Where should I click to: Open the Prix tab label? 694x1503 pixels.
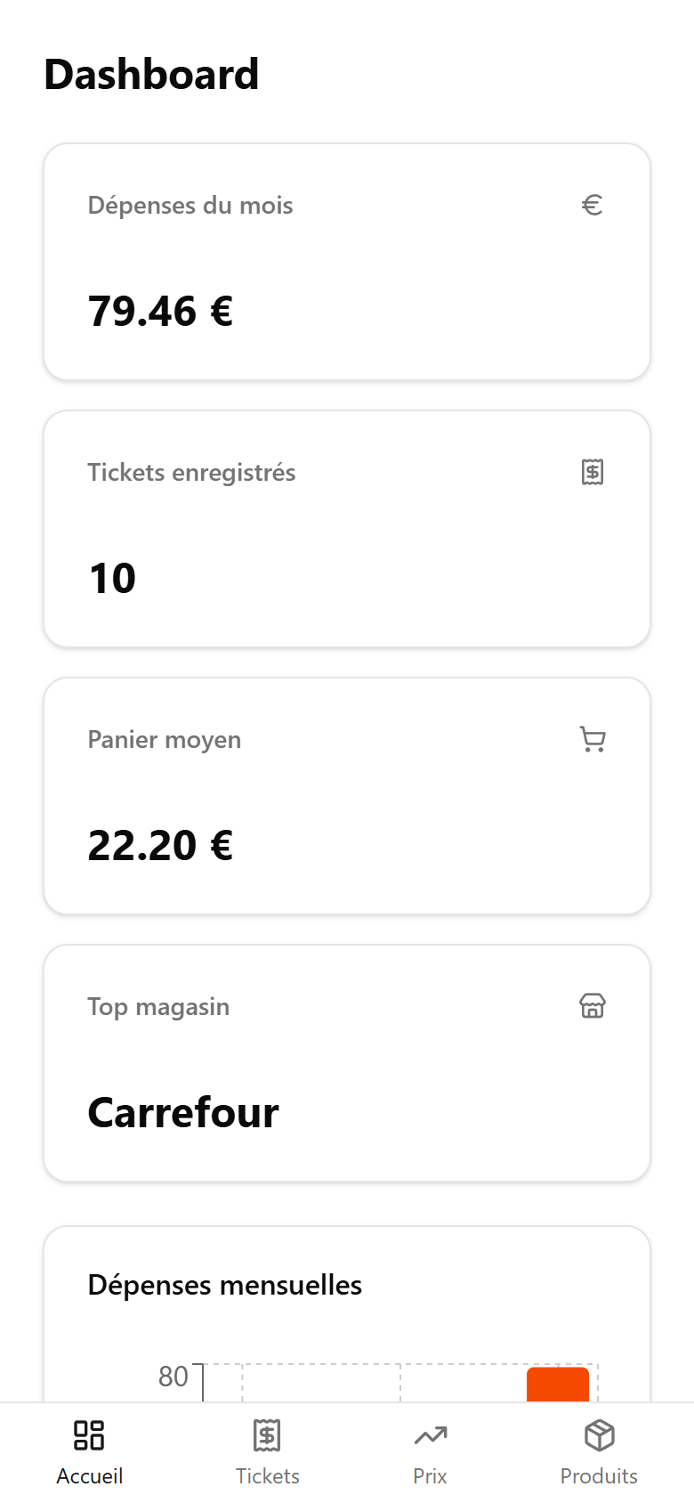[431, 1476]
